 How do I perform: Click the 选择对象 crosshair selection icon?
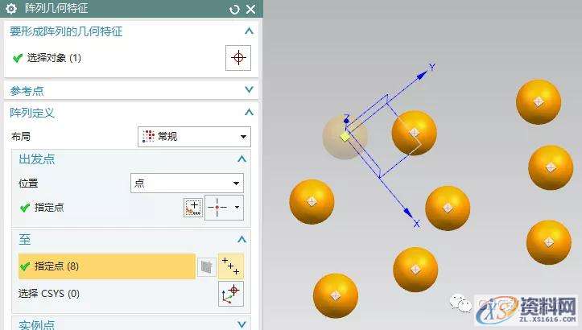[x=237, y=58]
